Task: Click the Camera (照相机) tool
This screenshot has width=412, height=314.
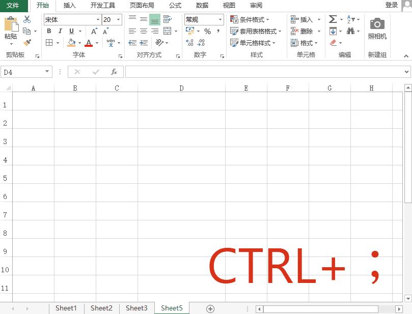Action: [377, 28]
